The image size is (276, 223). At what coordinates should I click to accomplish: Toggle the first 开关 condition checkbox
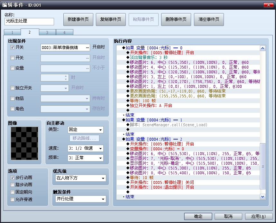(x=12, y=47)
